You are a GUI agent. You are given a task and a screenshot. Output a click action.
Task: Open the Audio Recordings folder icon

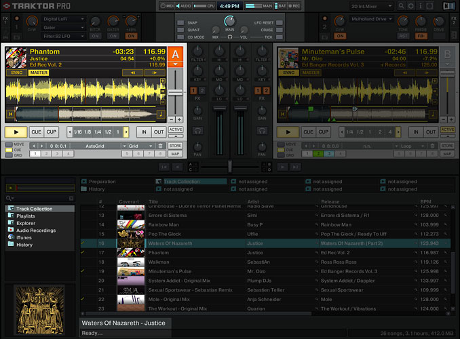pos(11,230)
